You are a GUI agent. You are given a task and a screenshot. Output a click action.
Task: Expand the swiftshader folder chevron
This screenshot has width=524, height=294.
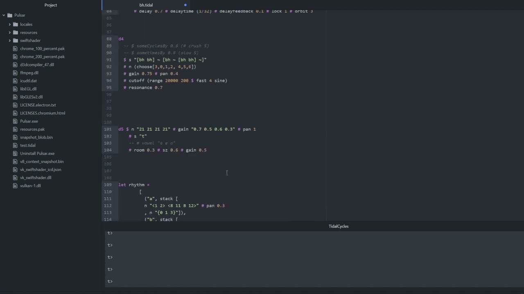(10, 40)
